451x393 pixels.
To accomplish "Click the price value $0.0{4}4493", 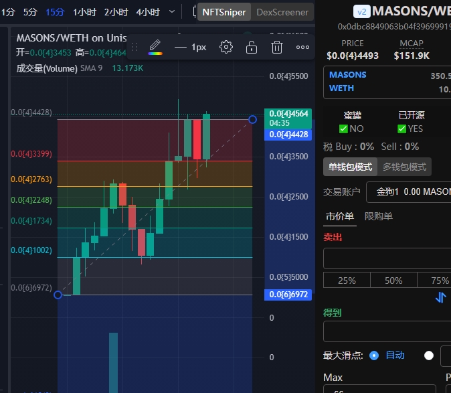I will tap(353, 56).
